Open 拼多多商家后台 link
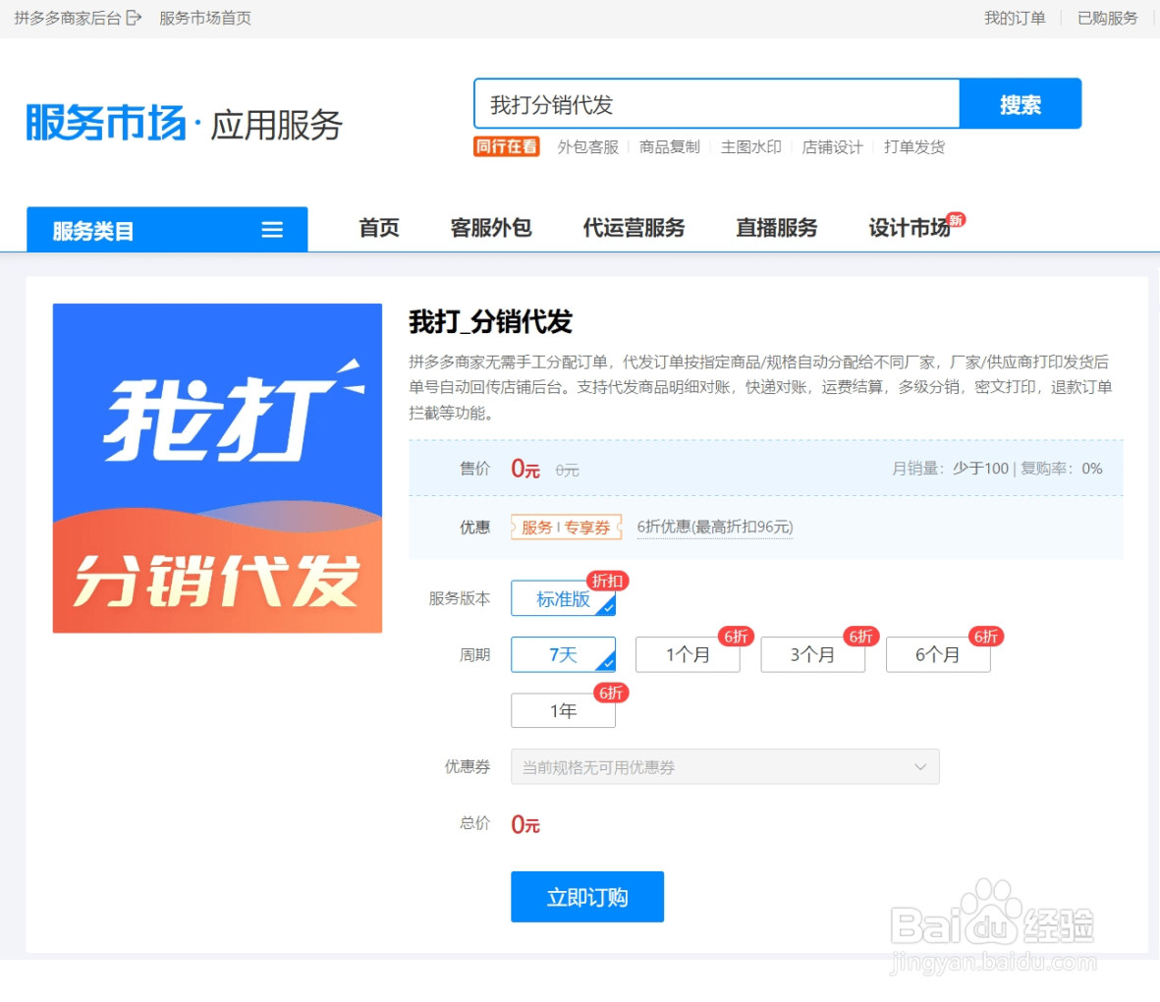1160x1002 pixels. (68, 18)
